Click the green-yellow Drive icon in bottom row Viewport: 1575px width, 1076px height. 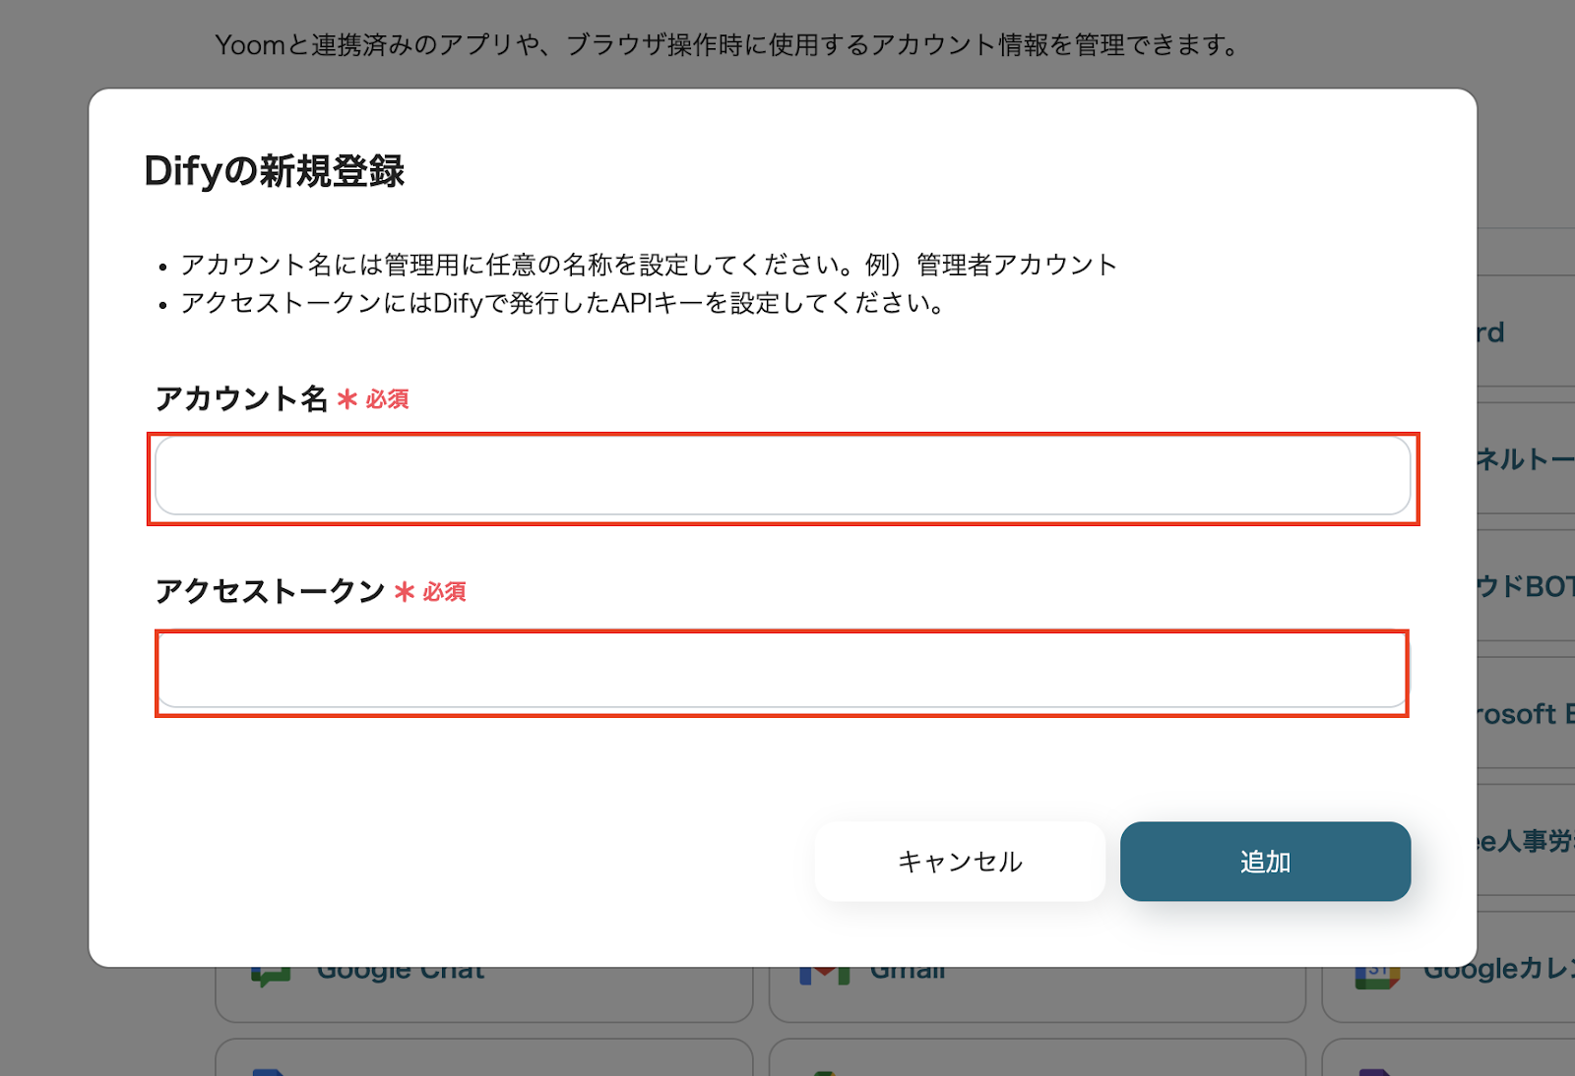[825, 1072]
